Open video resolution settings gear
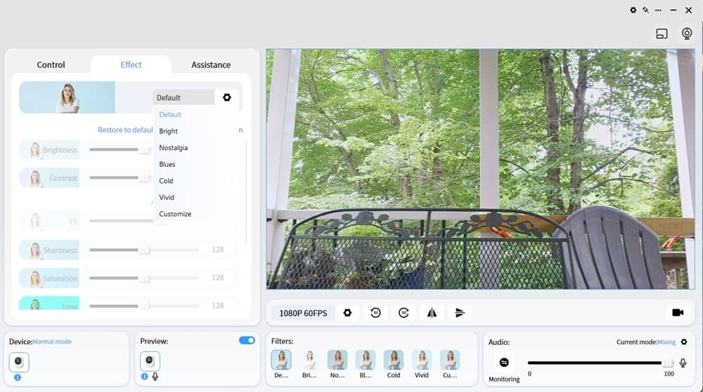This screenshot has height=392, width=703. coord(347,312)
